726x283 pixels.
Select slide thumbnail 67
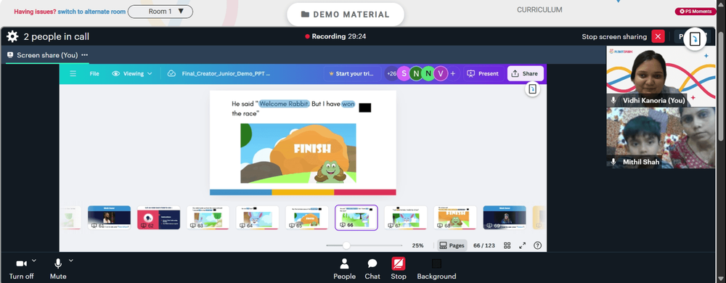(406, 218)
